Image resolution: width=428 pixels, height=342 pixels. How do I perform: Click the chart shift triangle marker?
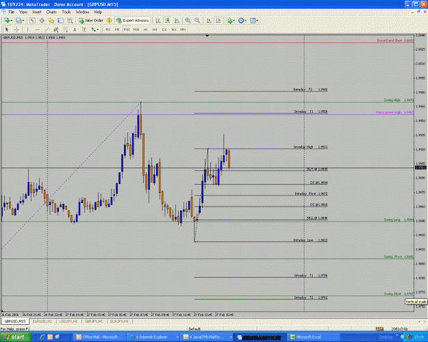(x=207, y=36)
